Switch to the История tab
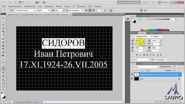This screenshot has width=185, height=104. tap(134, 33)
